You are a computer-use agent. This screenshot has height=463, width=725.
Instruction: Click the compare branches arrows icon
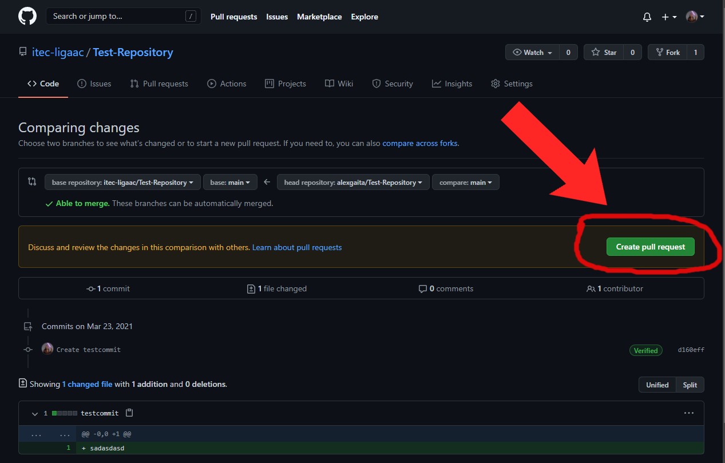[x=32, y=181]
